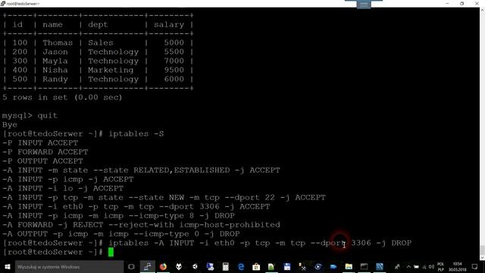The image size is (485, 273).
Task: Check the battery status icon
Action: (x=416, y=267)
